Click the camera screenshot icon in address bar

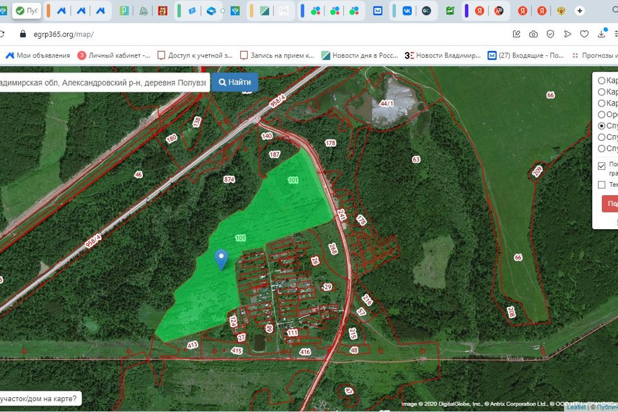point(534,34)
